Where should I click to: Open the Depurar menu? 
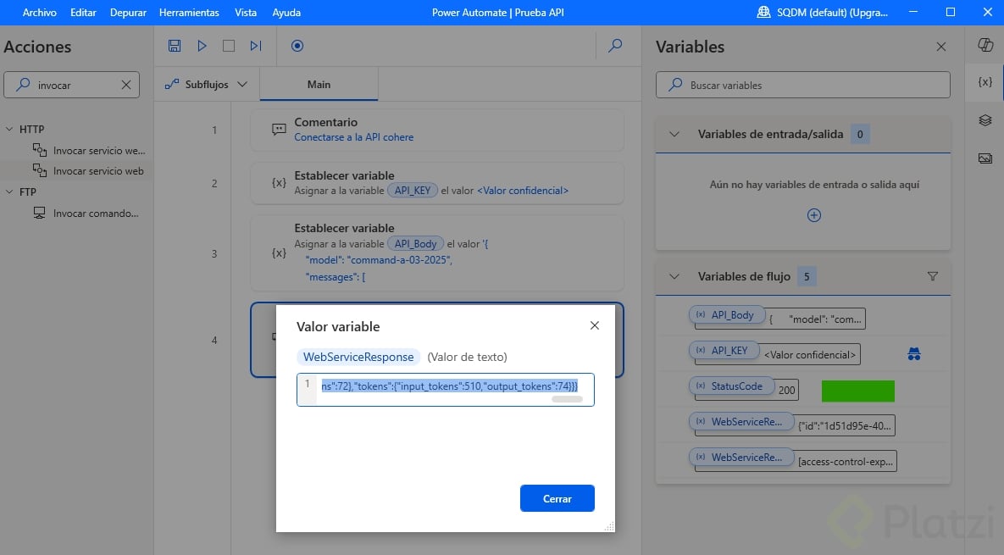point(128,12)
